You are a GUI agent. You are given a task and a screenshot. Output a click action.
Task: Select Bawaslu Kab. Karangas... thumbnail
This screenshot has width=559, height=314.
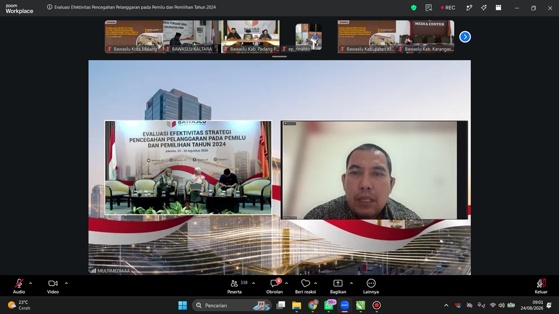coord(425,37)
